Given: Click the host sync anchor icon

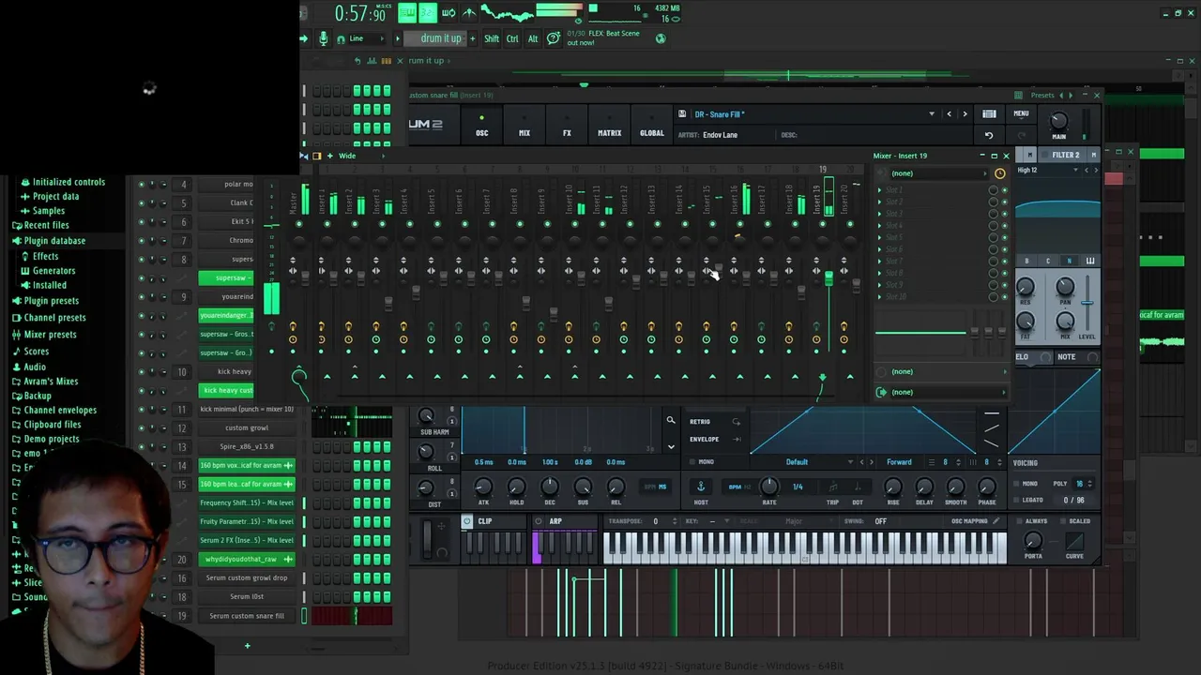Looking at the screenshot, I should (700, 487).
